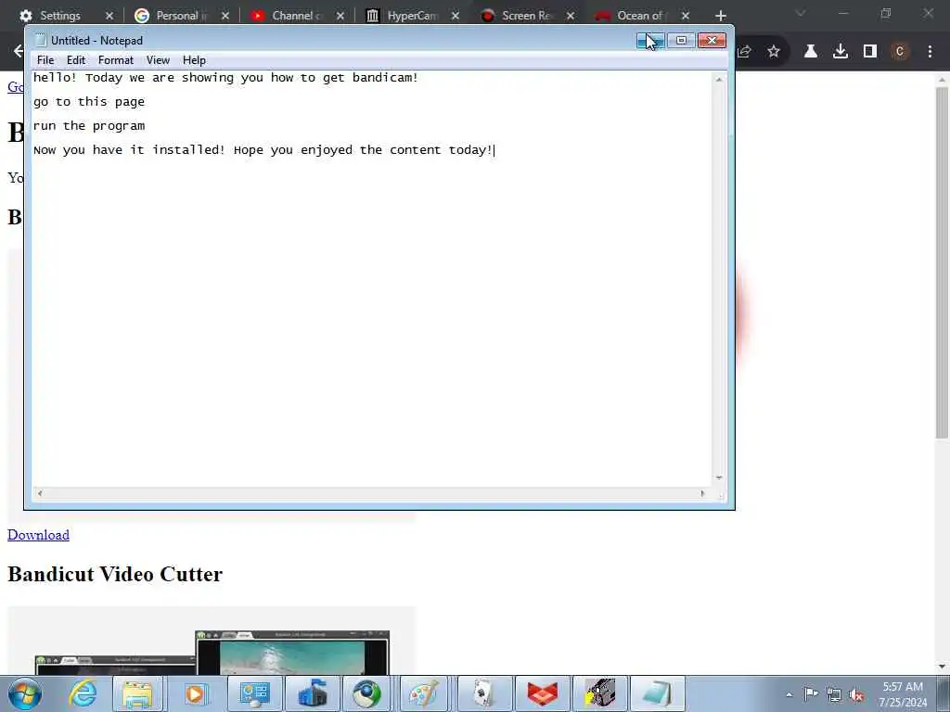Launch Internet Explorer from taskbar
This screenshot has height=712, width=950.
[83, 693]
